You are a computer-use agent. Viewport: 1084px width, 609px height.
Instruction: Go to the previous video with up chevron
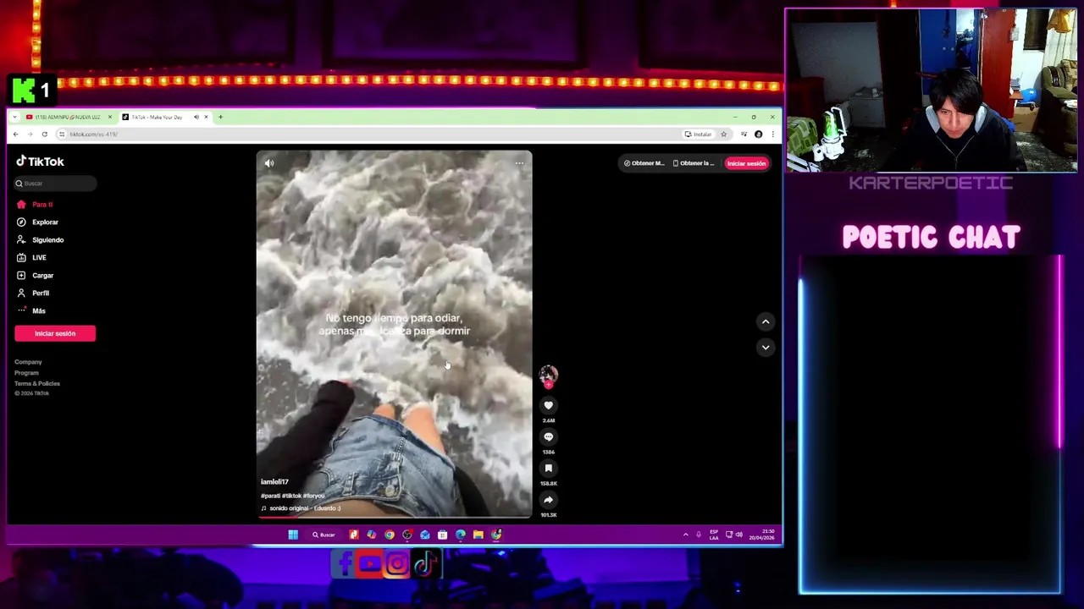[766, 321]
